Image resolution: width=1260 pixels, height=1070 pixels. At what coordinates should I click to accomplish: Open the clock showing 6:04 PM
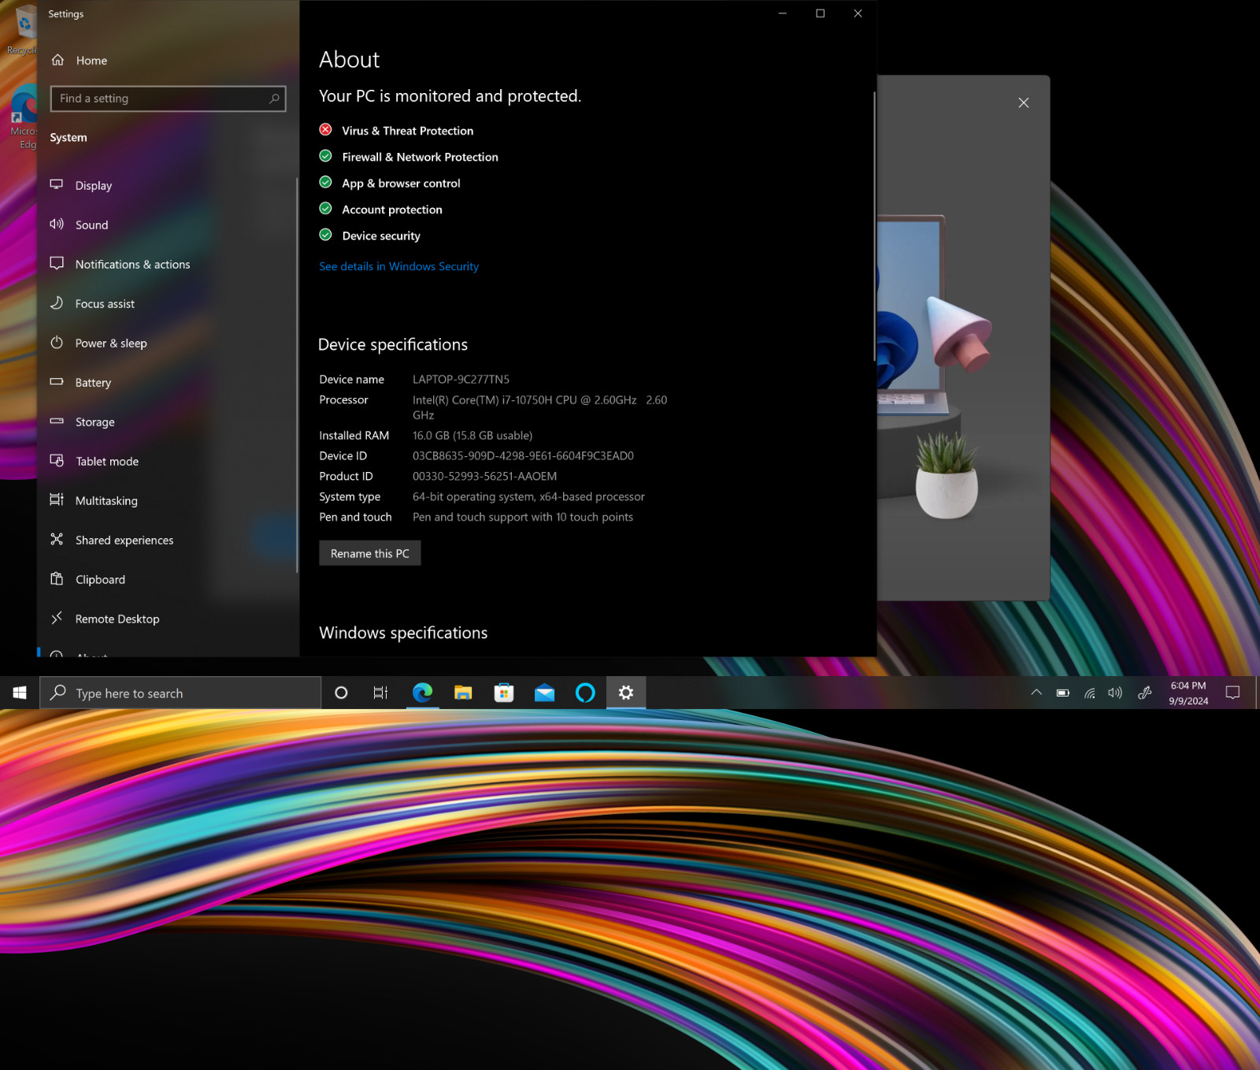pos(1188,693)
